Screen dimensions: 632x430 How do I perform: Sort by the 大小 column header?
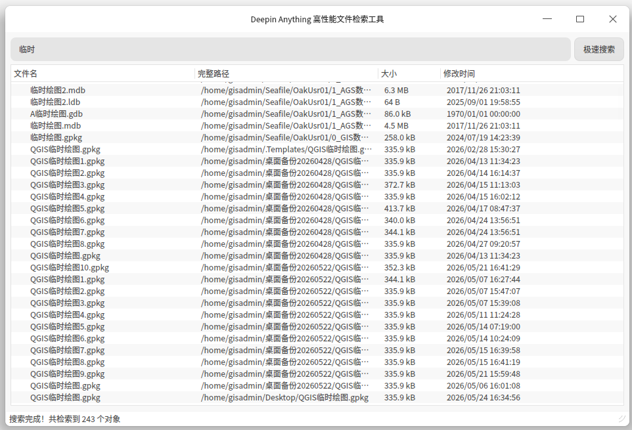389,74
